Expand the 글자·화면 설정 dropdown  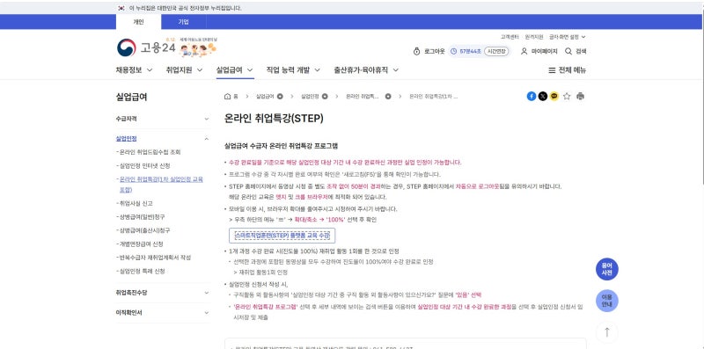coord(568,37)
